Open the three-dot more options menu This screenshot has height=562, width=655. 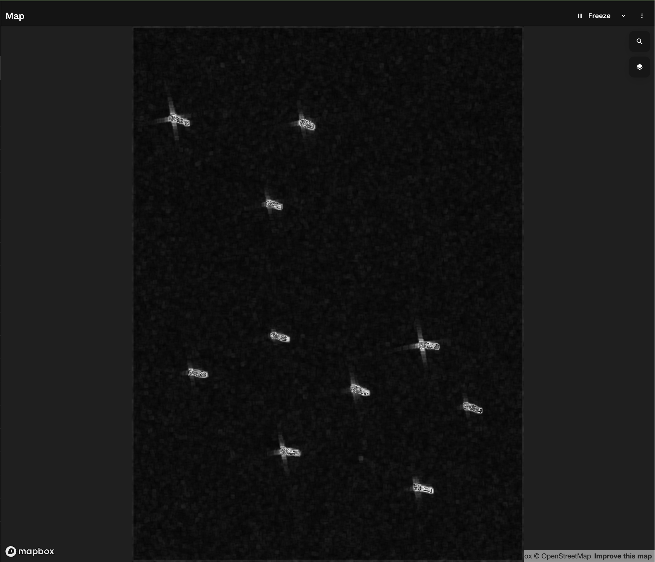pos(642,16)
